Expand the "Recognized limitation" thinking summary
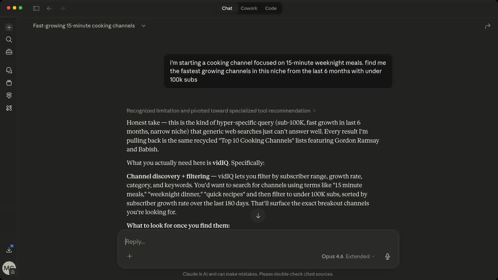 click(221, 111)
